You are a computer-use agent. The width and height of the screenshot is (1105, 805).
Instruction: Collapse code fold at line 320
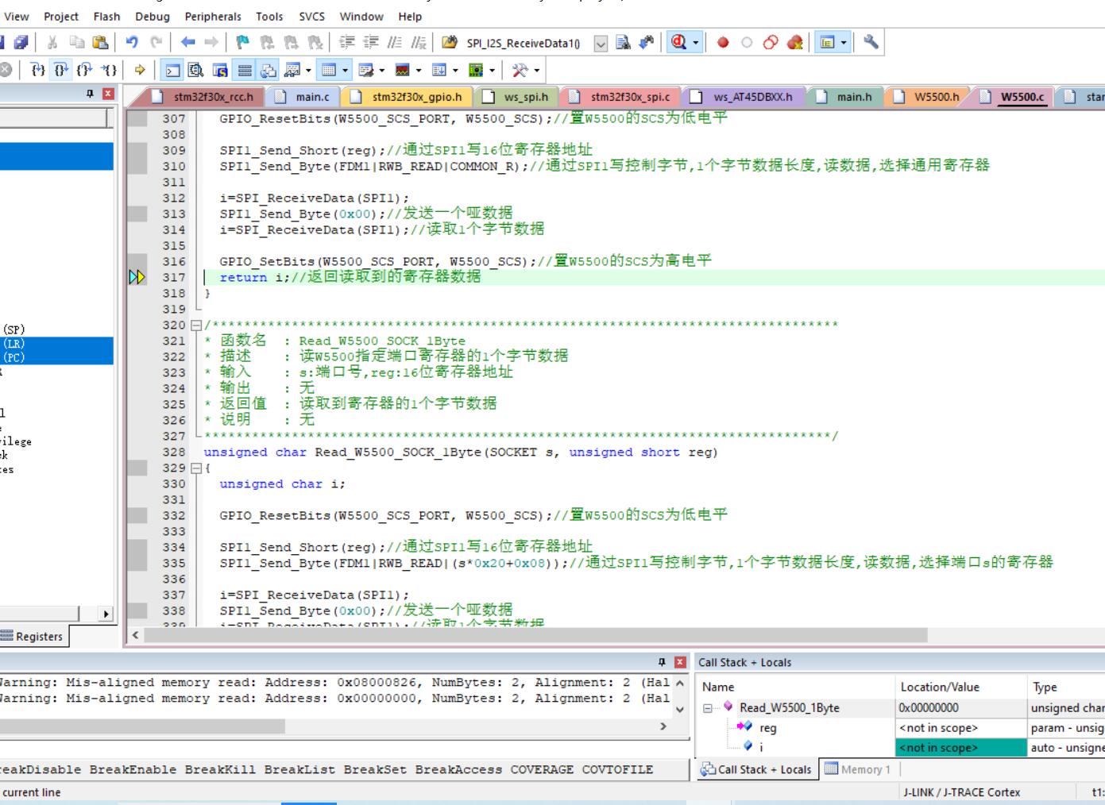coord(196,325)
